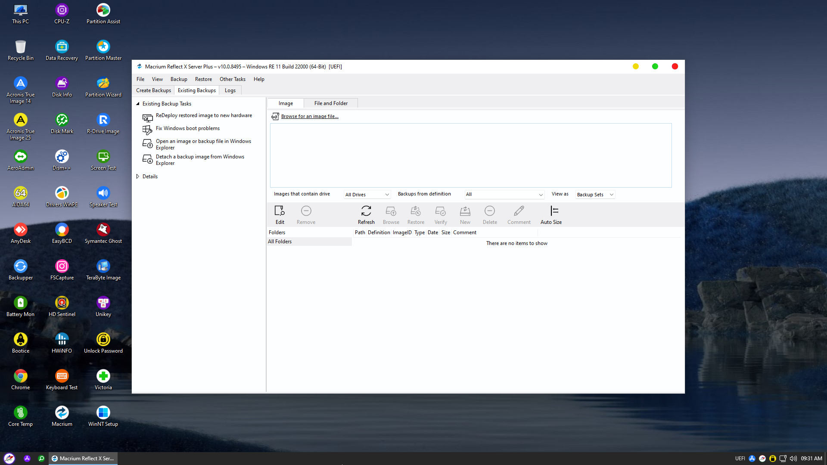This screenshot has width=827, height=465.
Task: Open the All Drives dropdown
Action: (x=367, y=195)
